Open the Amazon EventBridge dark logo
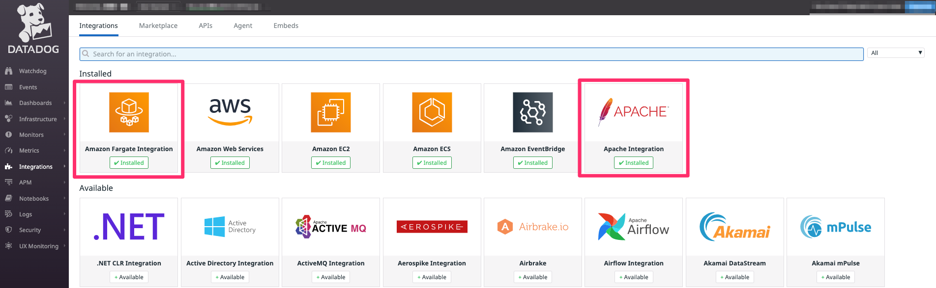The image size is (936, 288). pos(533,112)
